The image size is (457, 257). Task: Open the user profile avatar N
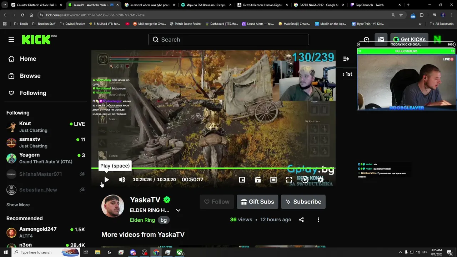tap(437, 40)
